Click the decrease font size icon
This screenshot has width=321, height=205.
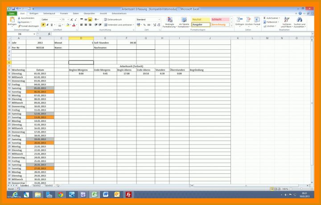(x=75, y=20)
